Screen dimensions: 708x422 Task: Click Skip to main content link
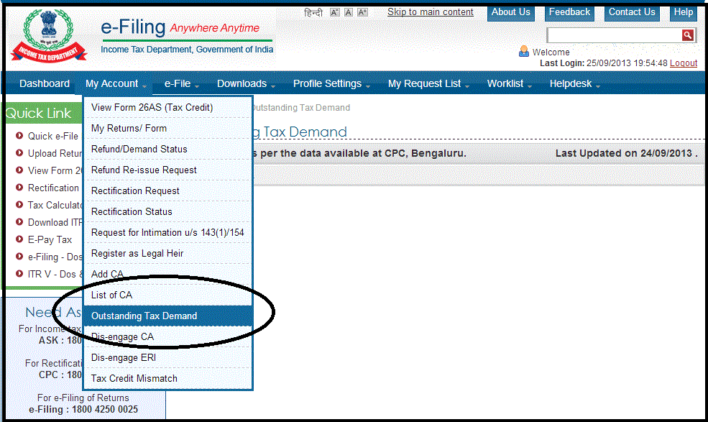[x=431, y=12]
